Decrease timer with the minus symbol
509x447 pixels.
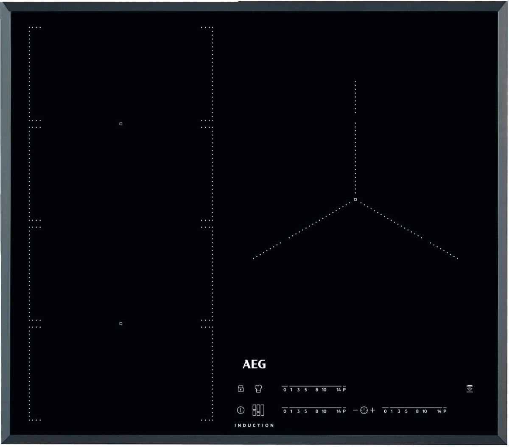click(x=355, y=410)
